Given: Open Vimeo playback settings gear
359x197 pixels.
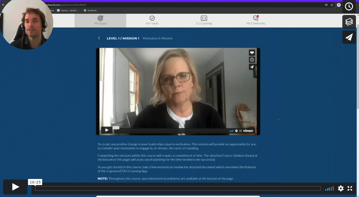Looking at the screenshot, I should pyautogui.click(x=236, y=130).
